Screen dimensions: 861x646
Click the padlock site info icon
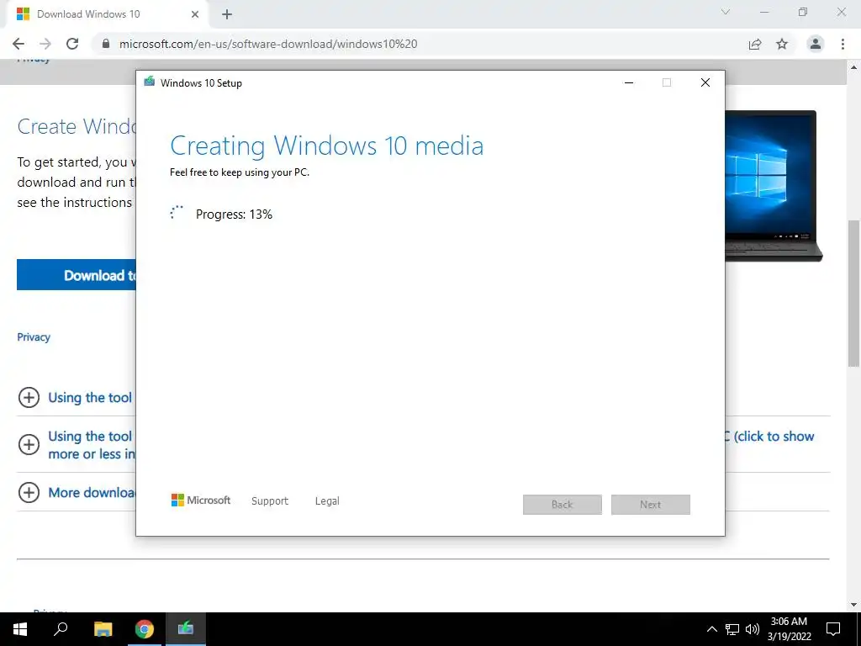106,44
